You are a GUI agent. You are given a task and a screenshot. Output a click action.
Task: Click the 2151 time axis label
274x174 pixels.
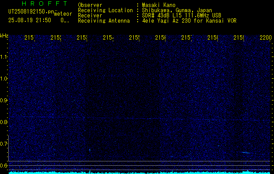tap(30, 37)
